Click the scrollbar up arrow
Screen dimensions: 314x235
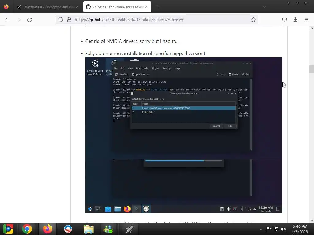coord(312,28)
